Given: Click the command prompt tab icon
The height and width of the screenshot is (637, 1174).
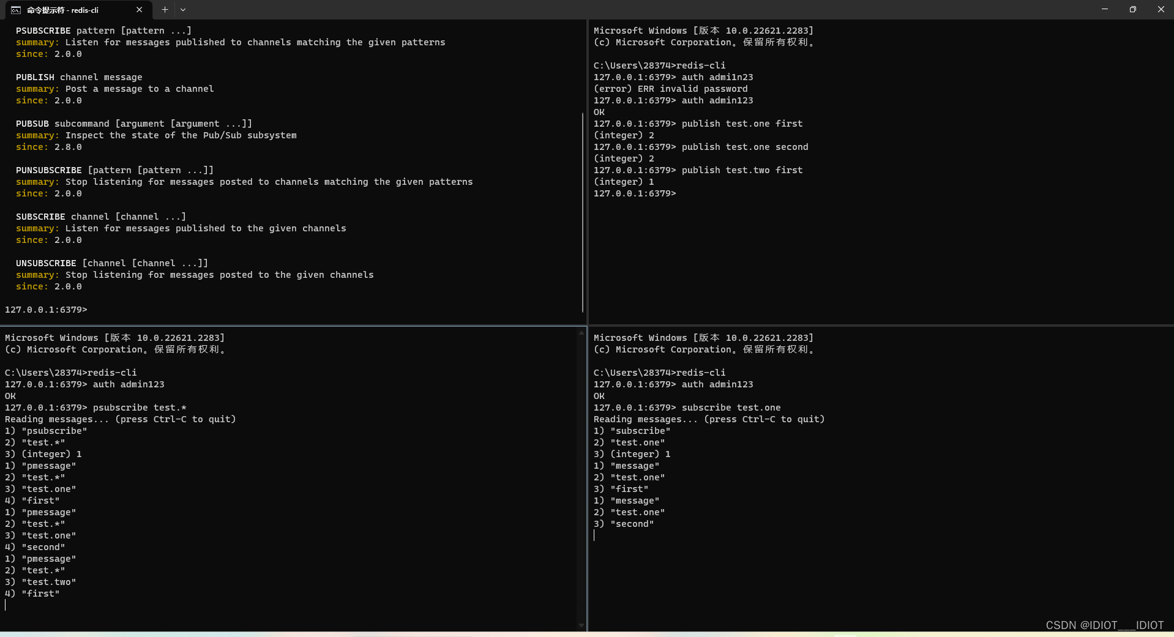Looking at the screenshot, I should (16, 10).
